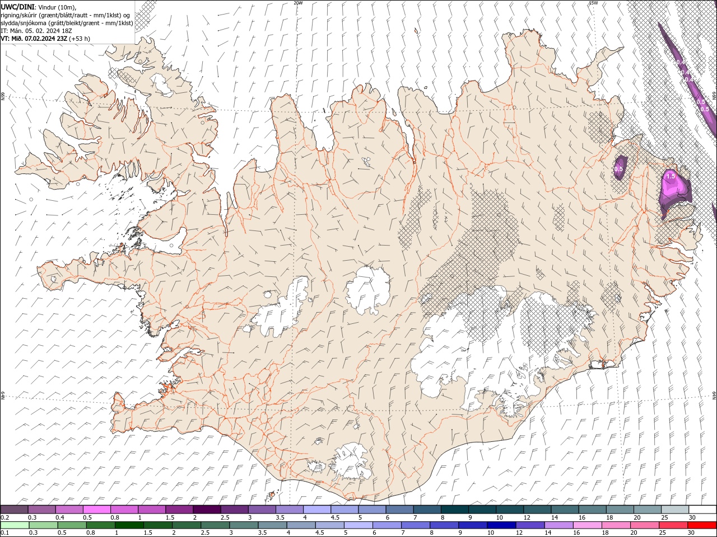This screenshot has width=717, height=537.
Task: Click the upper bar dark teal swatch between 8 and 9
Action: [454, 510]
